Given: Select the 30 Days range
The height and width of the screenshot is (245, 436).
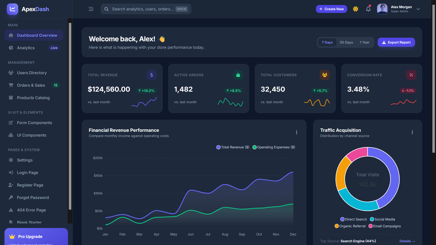Looking at the screenshot, I should (346, 42).
